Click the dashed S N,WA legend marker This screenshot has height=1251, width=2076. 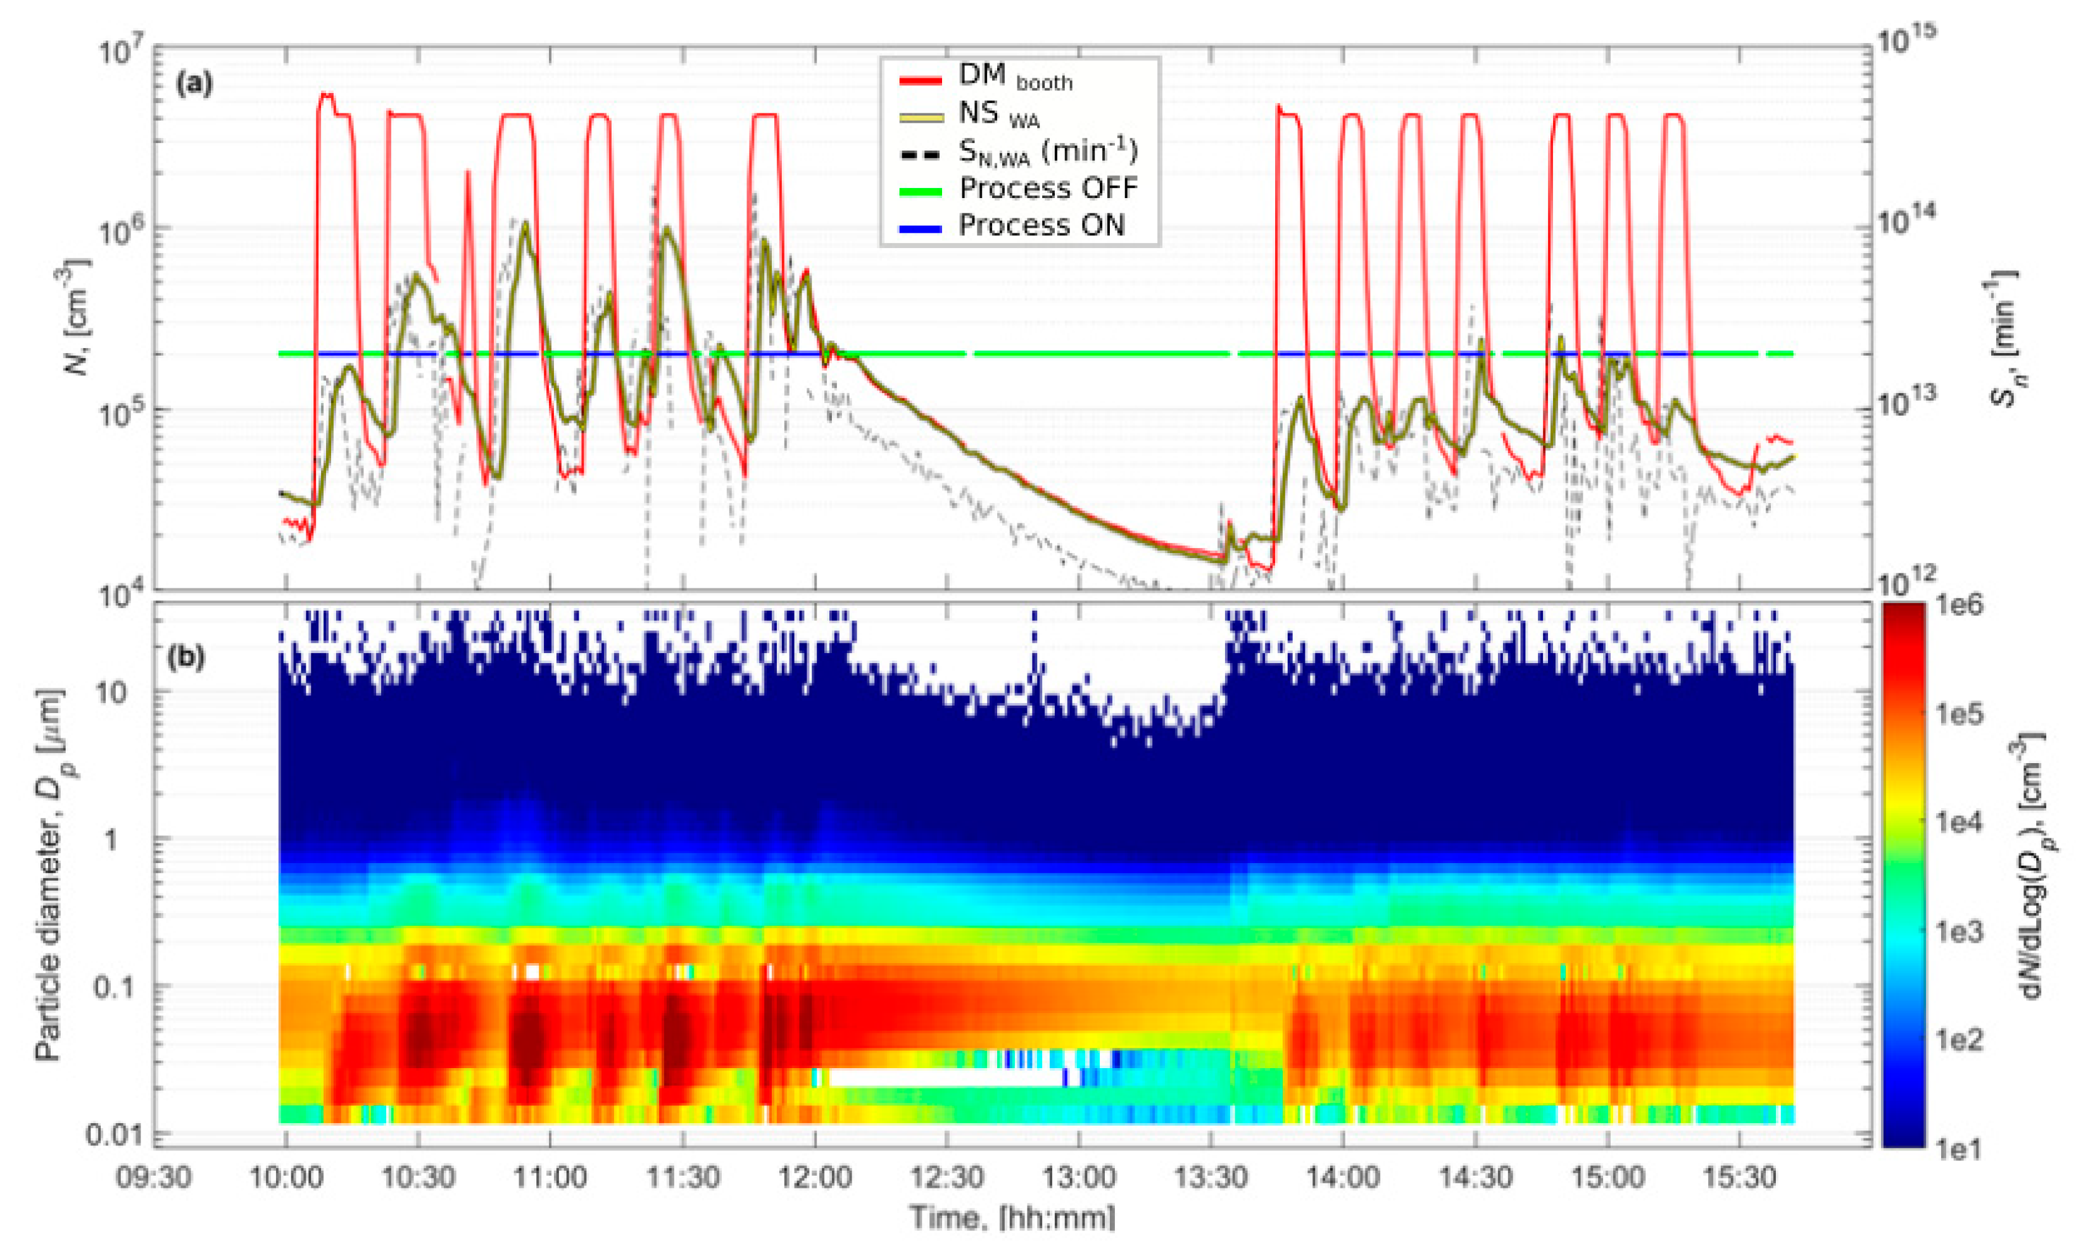[x=920, y=155]
